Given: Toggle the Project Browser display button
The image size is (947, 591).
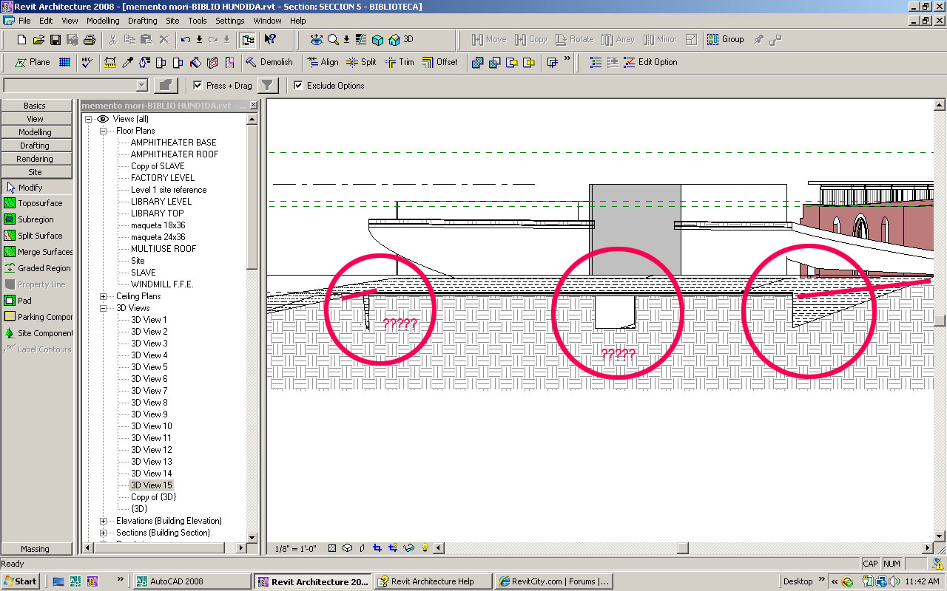Looking at the screenshot, I should (248, 39).
